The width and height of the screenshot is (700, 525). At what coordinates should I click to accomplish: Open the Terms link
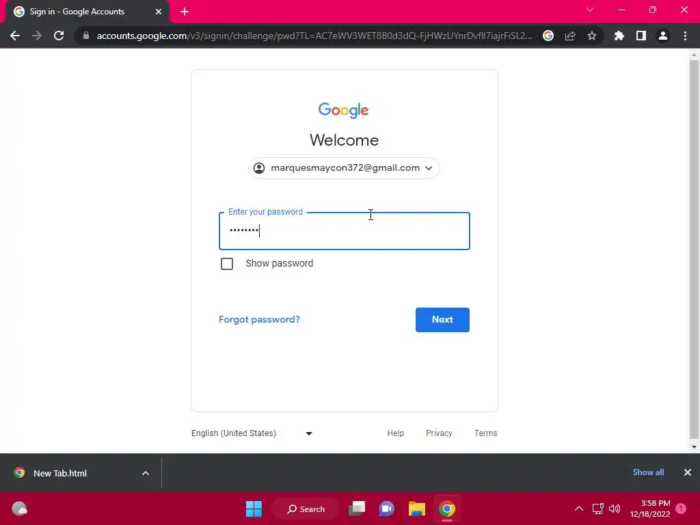pyautogui.click(x=486, y=433)
